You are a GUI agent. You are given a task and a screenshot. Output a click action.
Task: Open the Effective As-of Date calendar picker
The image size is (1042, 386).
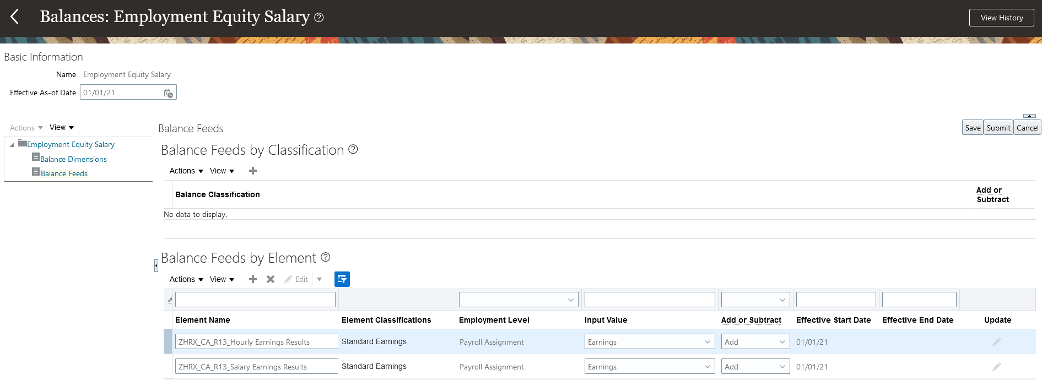pyautogui.click(x=169, y=93)
